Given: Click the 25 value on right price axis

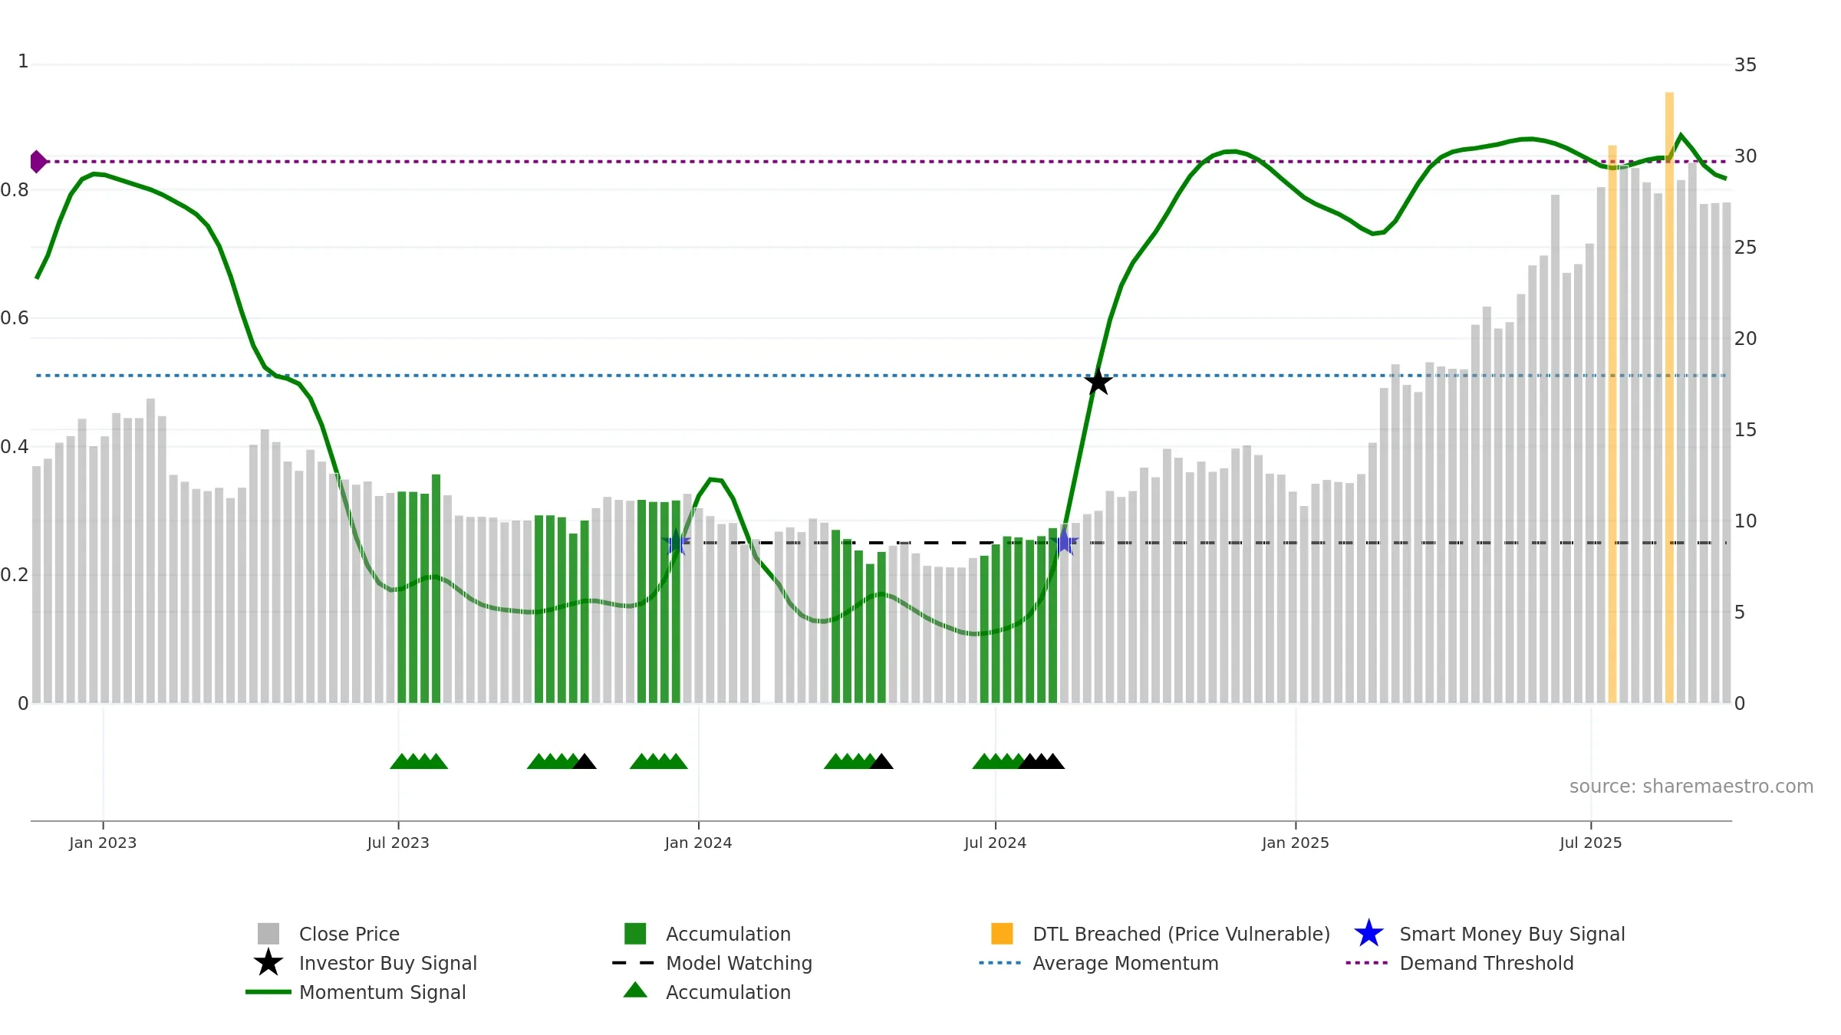Looking at the screenshot, I should [x=1746, y=248].
